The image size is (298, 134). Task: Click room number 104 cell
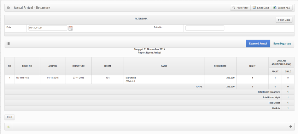pos(108,78)
